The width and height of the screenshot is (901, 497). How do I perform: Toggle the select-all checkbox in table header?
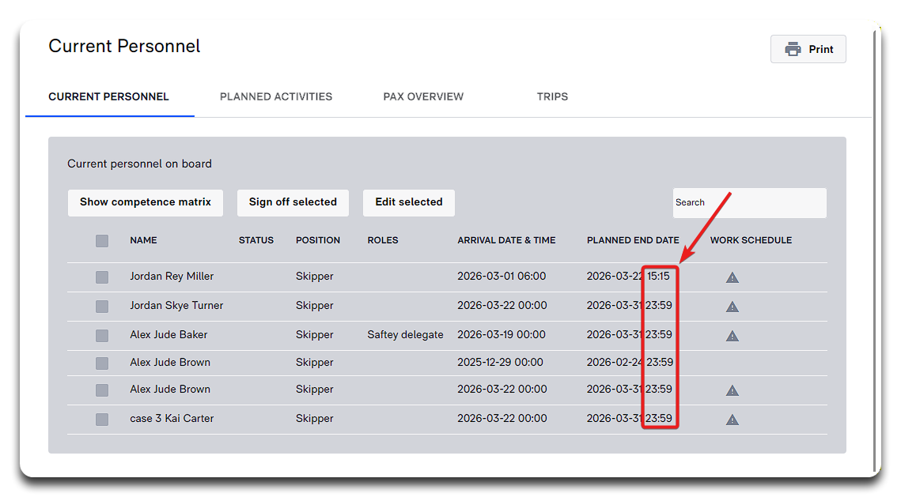(x=102, y=241)
